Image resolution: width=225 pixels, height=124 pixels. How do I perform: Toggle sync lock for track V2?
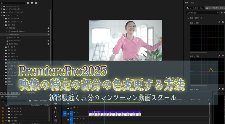coord(75,107)
